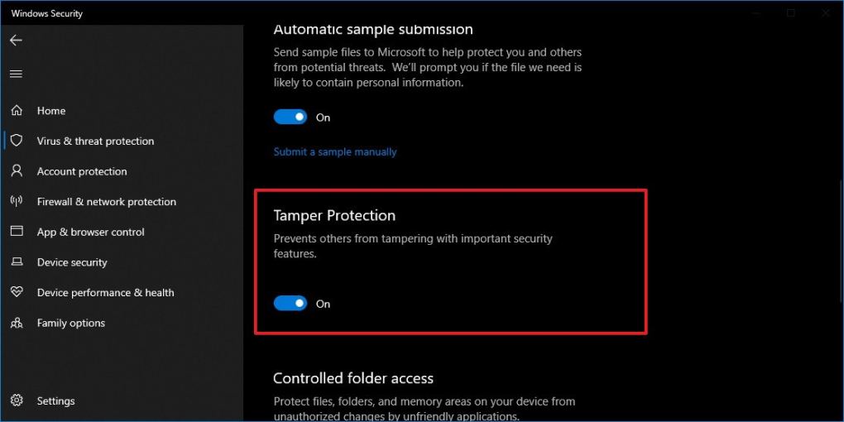Click the Device performance & health heart icon

pyautogui.click(x=17, y=293)
